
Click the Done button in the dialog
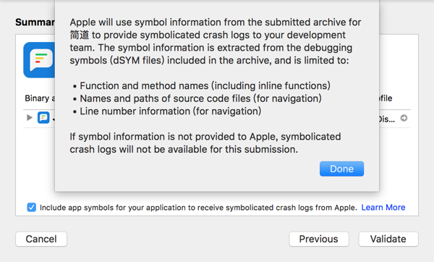pyautogui.click(x=341, y=169)
